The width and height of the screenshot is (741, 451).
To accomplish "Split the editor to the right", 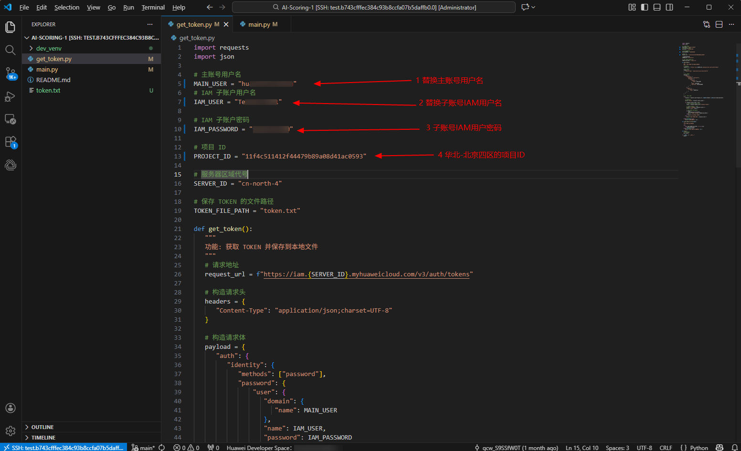I will (719, 24).
